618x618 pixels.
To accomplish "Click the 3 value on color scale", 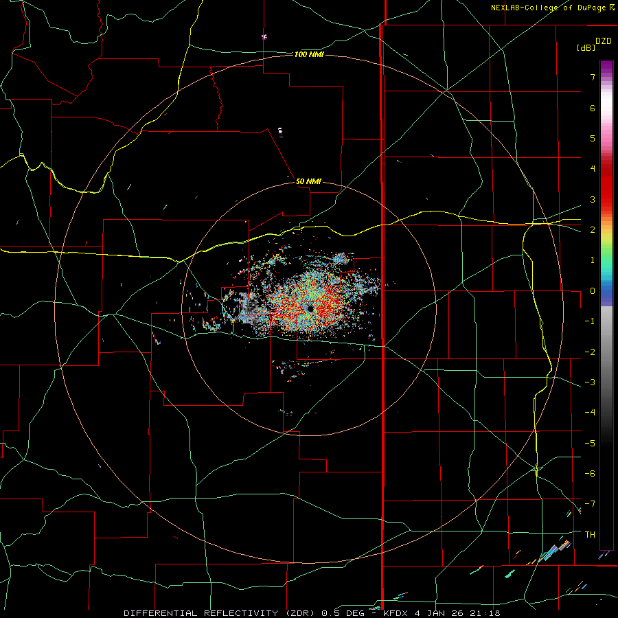I will click(x=593, y=199).
